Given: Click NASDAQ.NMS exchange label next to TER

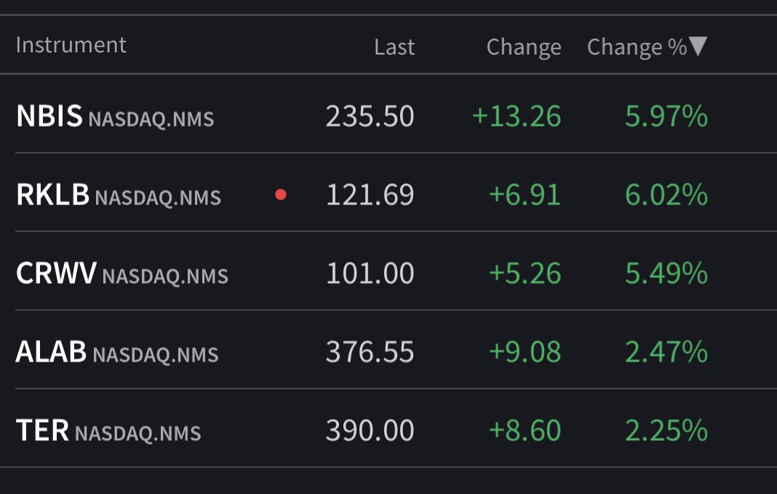Looking at the screenshot, I should pyautogui.click(x=138, y=434).
